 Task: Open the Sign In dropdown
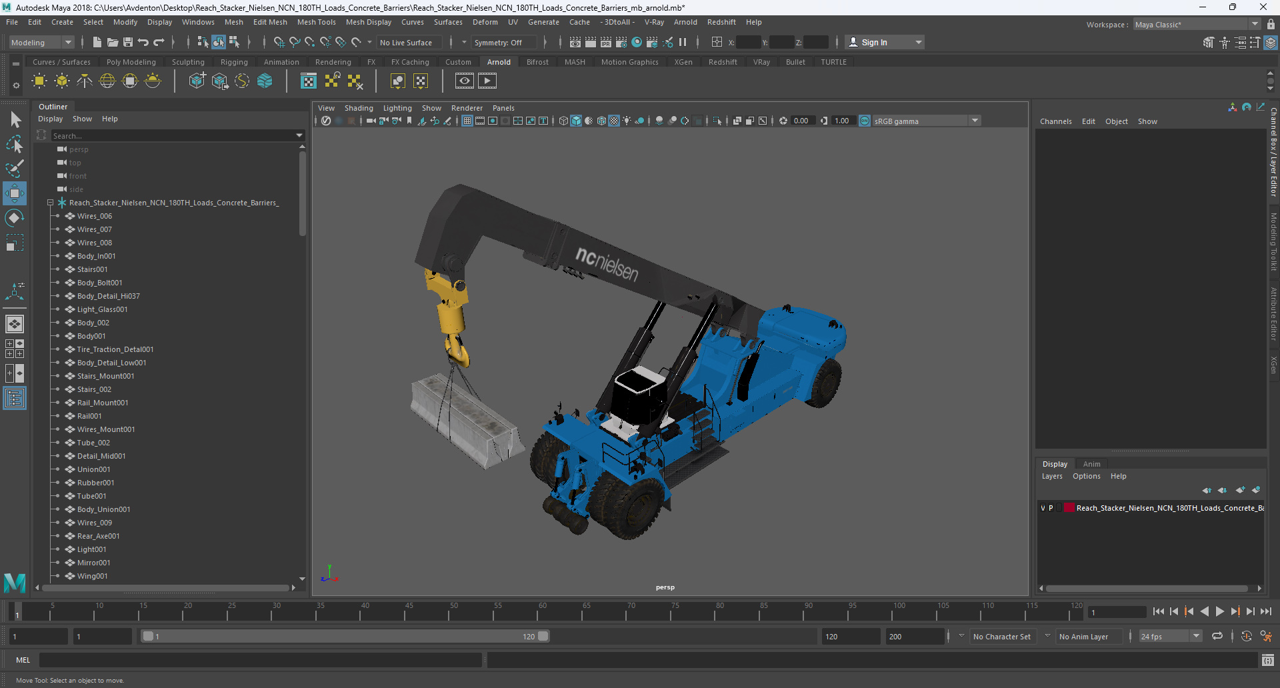pyautogui.click(x=885, y=42)
